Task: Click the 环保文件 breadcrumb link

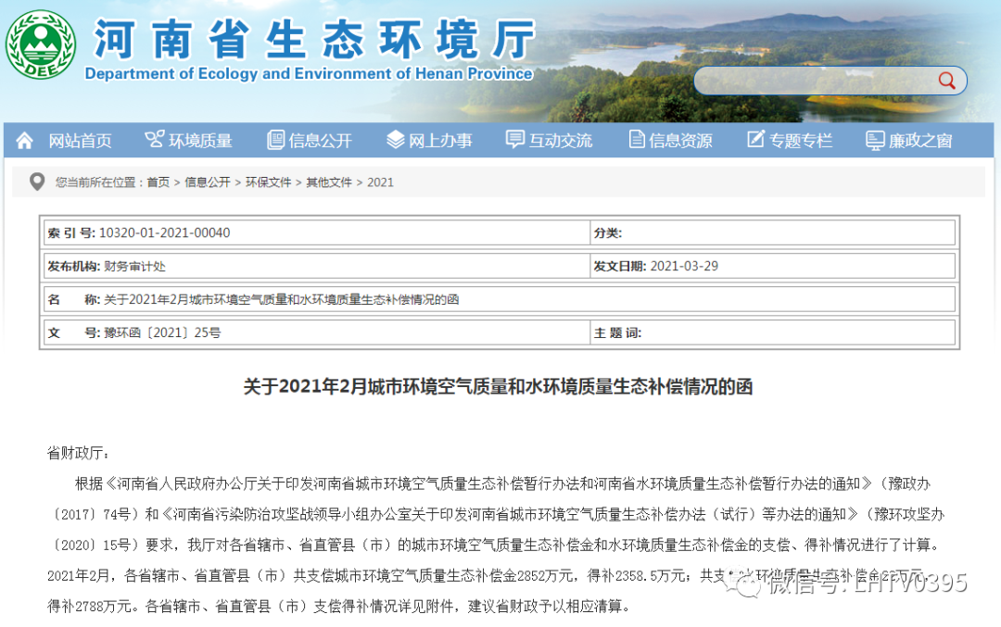Action: click(269, 182)
